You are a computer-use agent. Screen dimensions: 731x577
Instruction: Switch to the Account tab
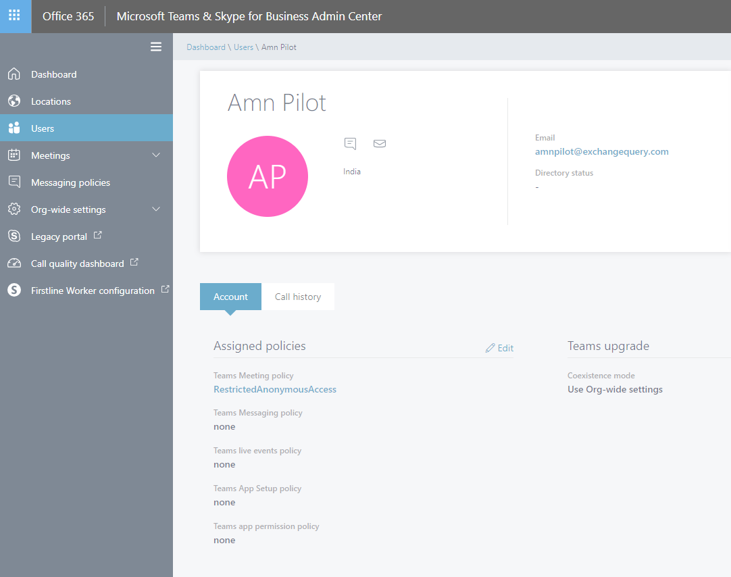tap(231, 297)
